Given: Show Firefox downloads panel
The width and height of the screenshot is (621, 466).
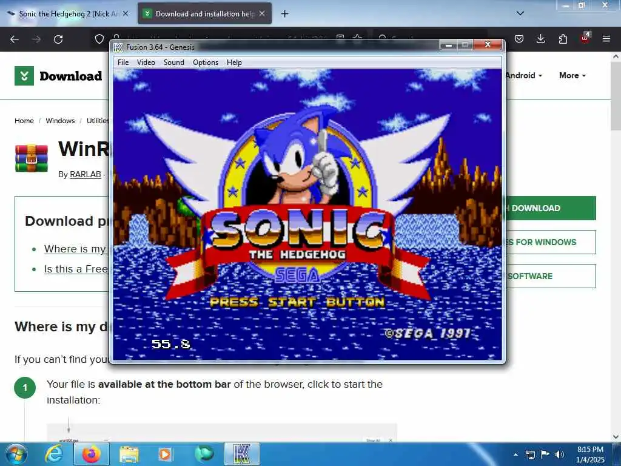Looking at the screenshot, I should (x=540, y=39).
